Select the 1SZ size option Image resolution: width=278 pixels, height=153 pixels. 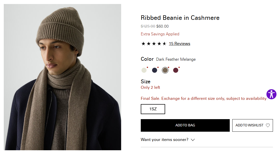pos(153,109)
